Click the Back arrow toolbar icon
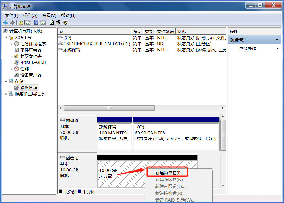The image size is (284, 203). point(6,23)
